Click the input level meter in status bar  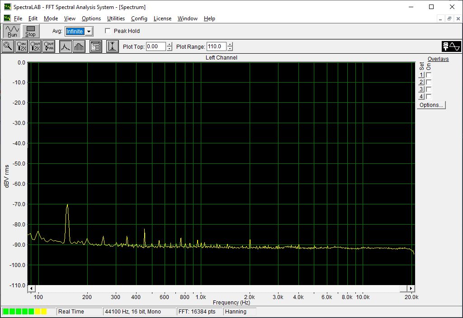pos(28,312)
